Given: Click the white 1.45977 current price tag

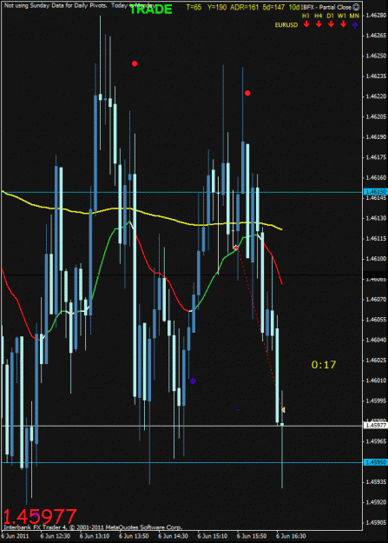Looking at the screenshot, I should pos(376,425).
